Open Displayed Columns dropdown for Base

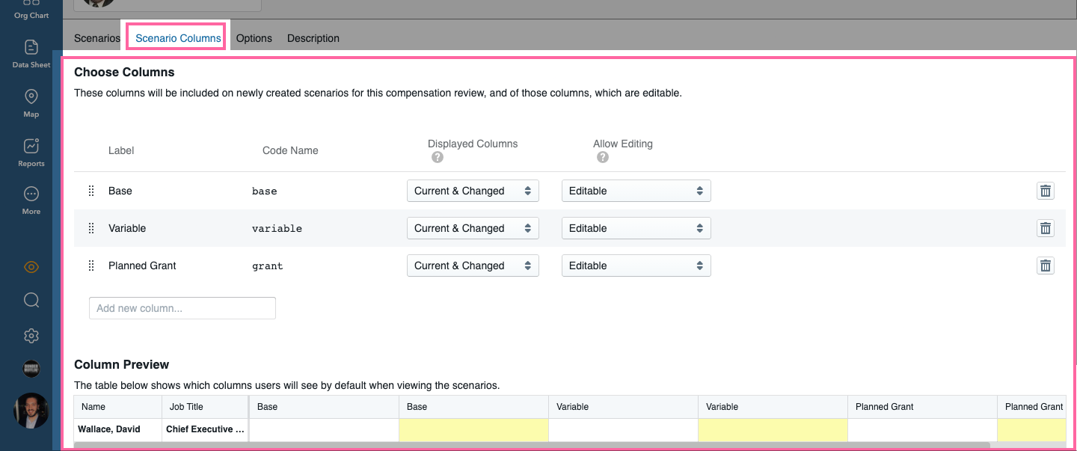[x=473, y=191]
